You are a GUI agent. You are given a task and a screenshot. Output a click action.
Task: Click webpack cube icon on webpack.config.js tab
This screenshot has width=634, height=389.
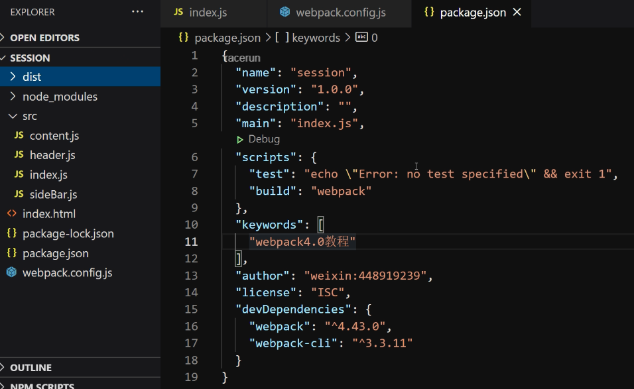(285, 12)
